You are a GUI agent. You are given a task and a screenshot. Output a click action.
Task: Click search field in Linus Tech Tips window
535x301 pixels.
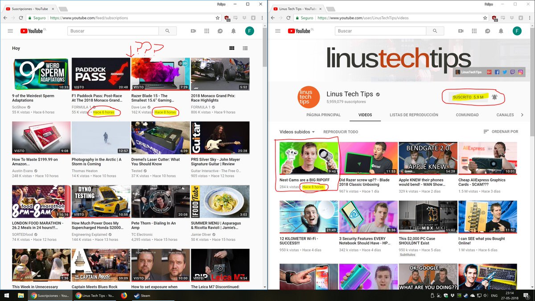[381, 31]
